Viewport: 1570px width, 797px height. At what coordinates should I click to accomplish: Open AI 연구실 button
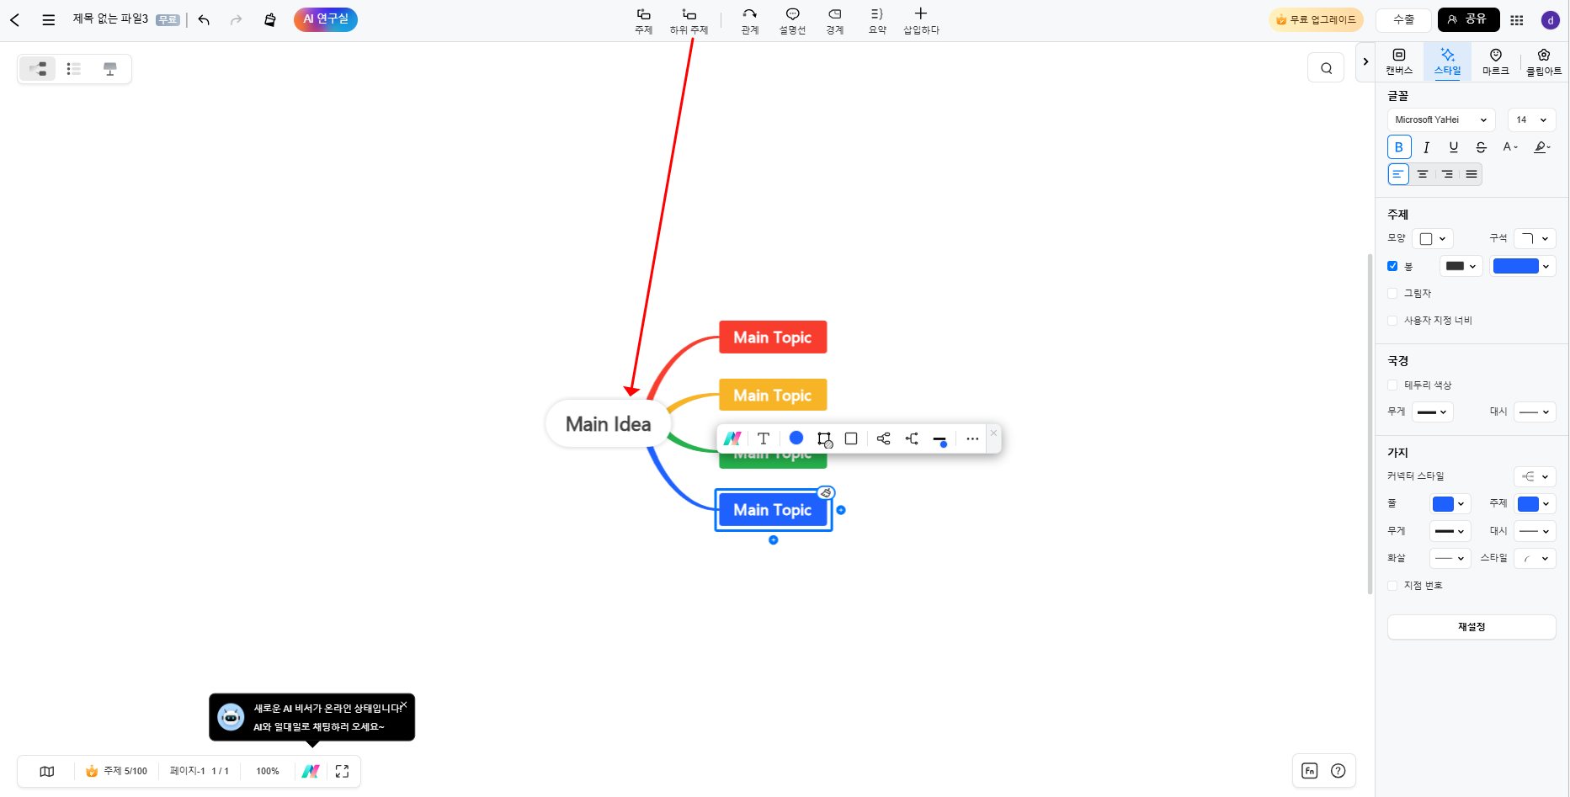coord(326,19)
